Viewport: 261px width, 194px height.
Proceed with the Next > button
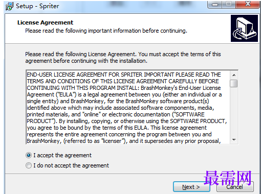tap(191, 187)
